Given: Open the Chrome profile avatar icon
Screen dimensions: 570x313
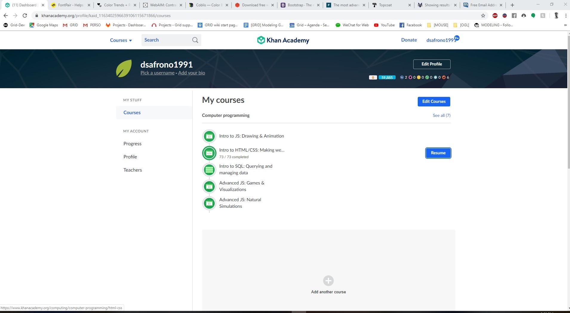Looking at the screenshot, I should (556, 16).
